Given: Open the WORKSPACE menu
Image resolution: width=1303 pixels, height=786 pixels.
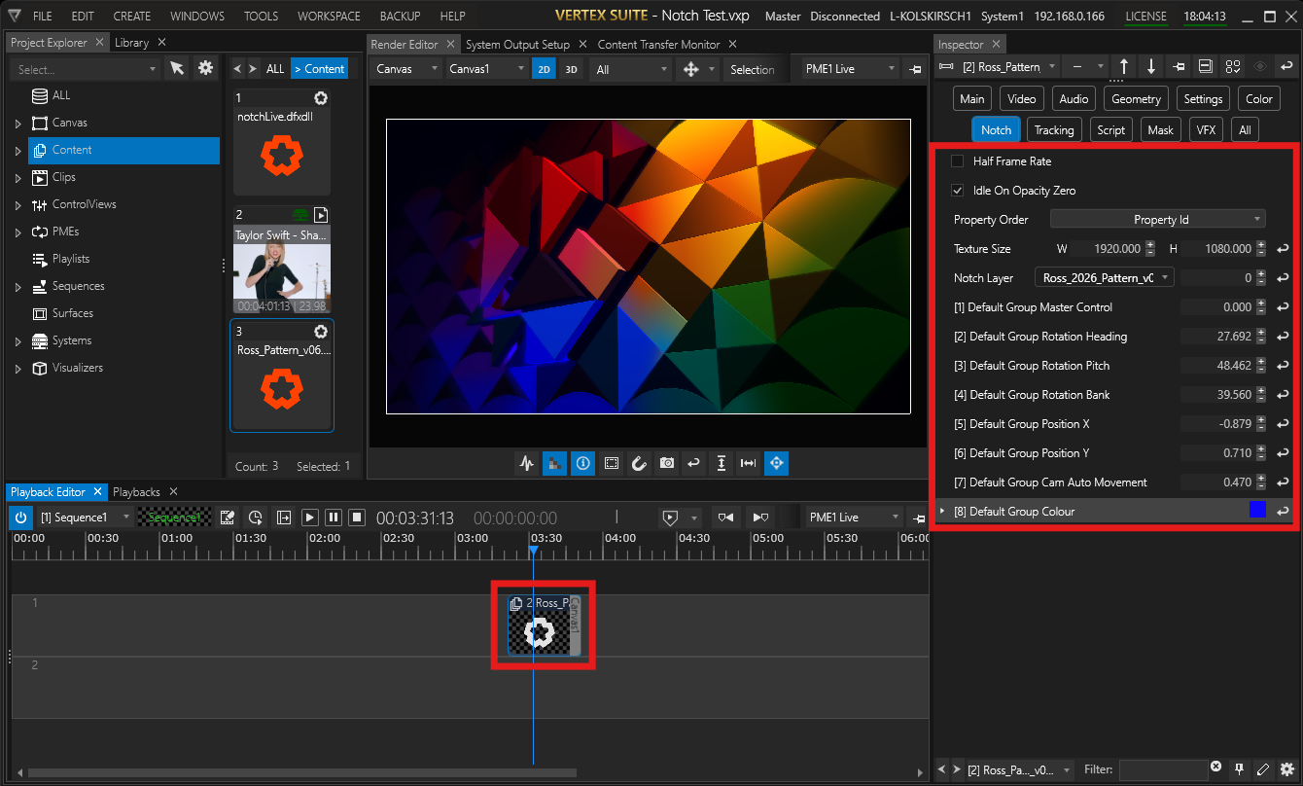Looking at the screenshot, I should (x=329, y=17).
